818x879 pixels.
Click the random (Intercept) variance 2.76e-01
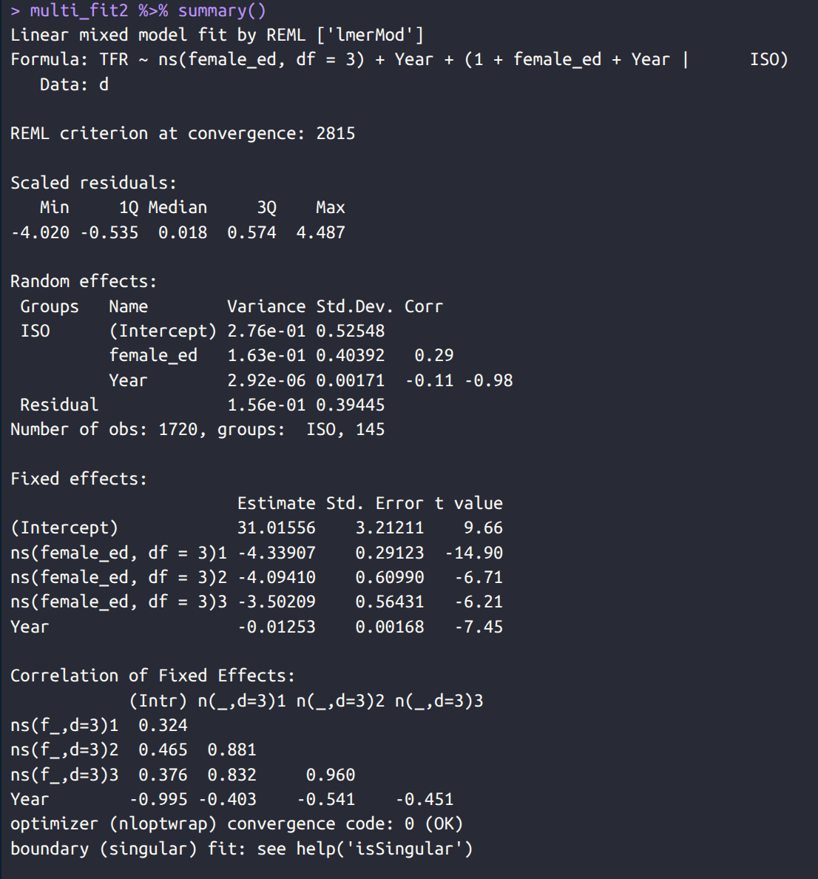tap(266, 331)
